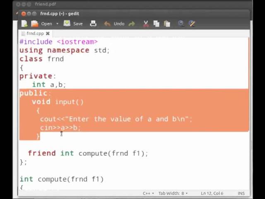Create a new document with toolbar icon
265x199 pixels.
[24, 24]
